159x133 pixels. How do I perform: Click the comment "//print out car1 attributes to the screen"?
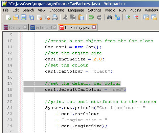pyautogui.click(x=100, y=102)
